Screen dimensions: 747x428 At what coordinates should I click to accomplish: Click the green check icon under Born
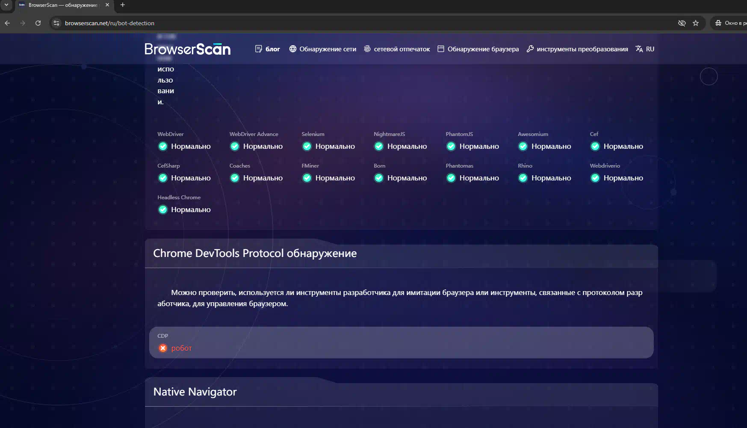coord(379,178)
